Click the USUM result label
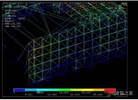The width and height of the screenshot is (138, 100). point(8,19)
